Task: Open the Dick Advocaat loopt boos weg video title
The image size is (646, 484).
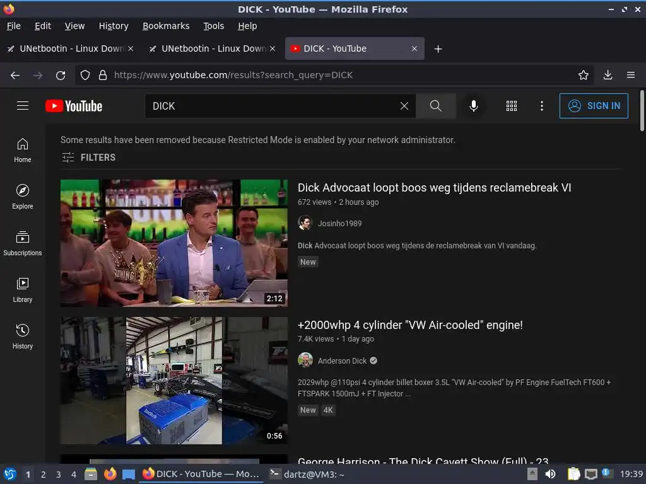Action: (x=434, y=188)
